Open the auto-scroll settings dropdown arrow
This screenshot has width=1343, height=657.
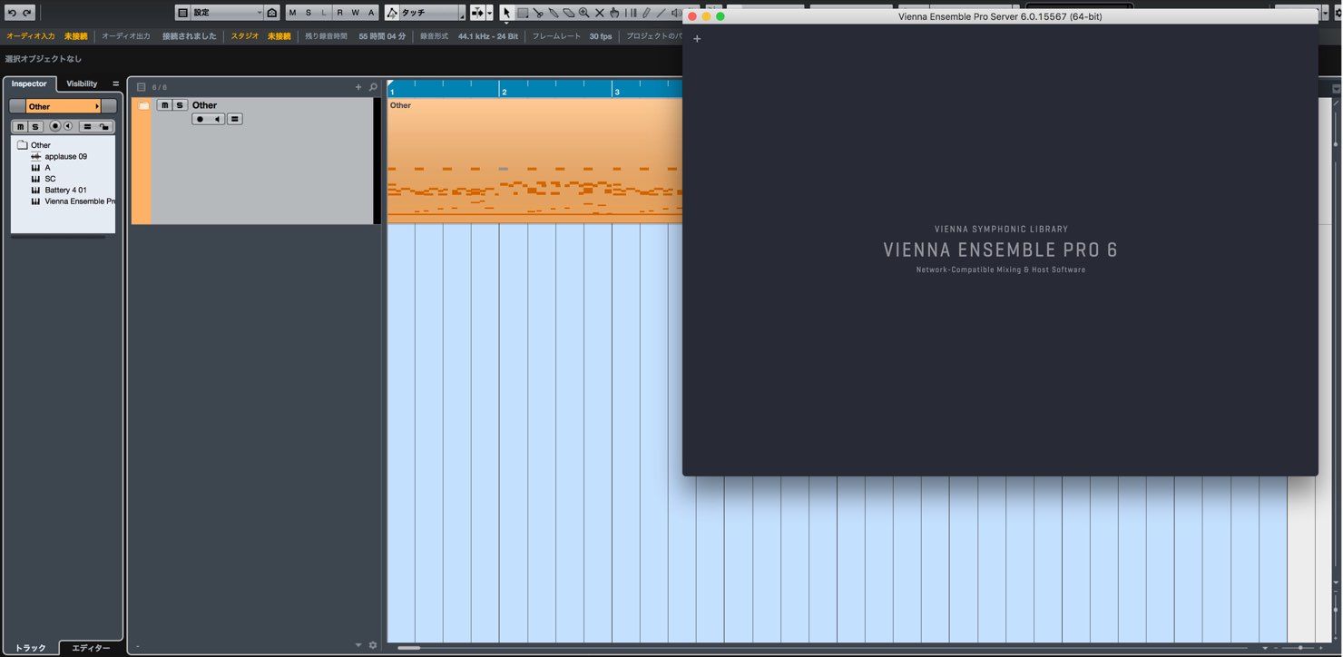[490, 13]
